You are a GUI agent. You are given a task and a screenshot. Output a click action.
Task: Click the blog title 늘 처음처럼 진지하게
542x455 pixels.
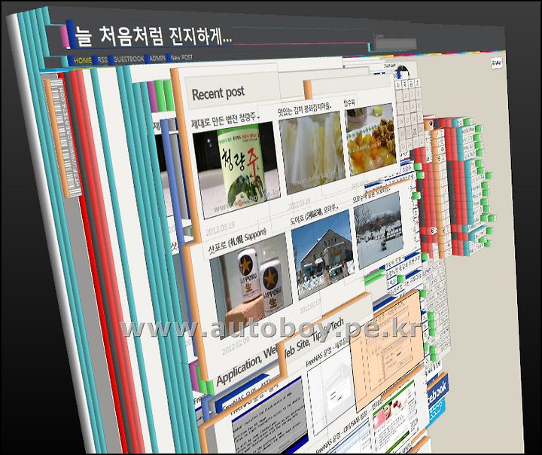click(153, 37)
